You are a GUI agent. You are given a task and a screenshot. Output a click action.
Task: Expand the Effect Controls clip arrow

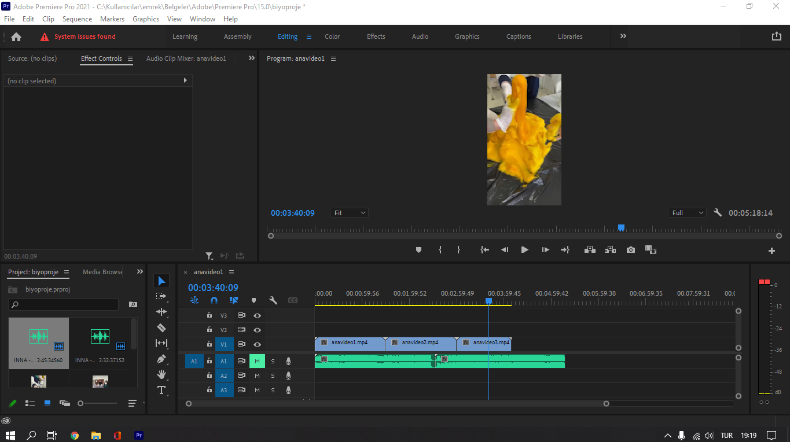pos(185,80)
